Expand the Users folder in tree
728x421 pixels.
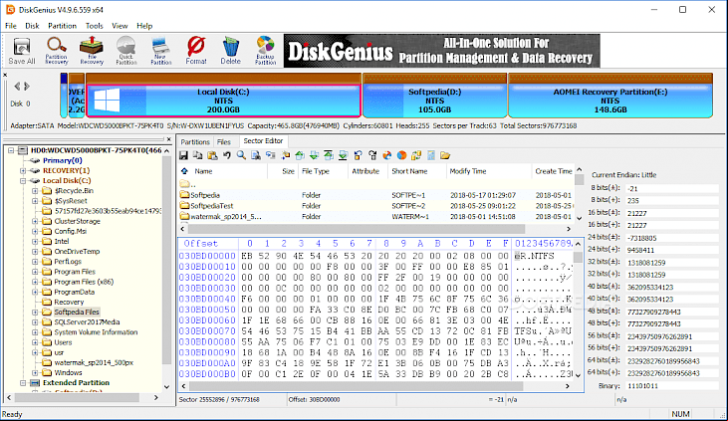click(x=35, y=342)
